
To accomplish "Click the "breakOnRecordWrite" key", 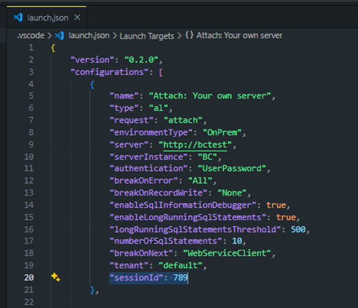I will point(158,193).
